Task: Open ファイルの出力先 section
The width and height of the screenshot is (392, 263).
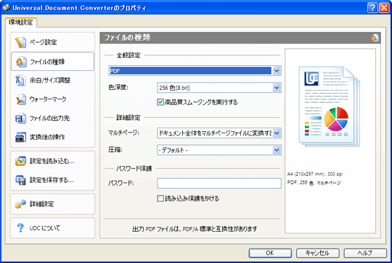Action: 52,118
